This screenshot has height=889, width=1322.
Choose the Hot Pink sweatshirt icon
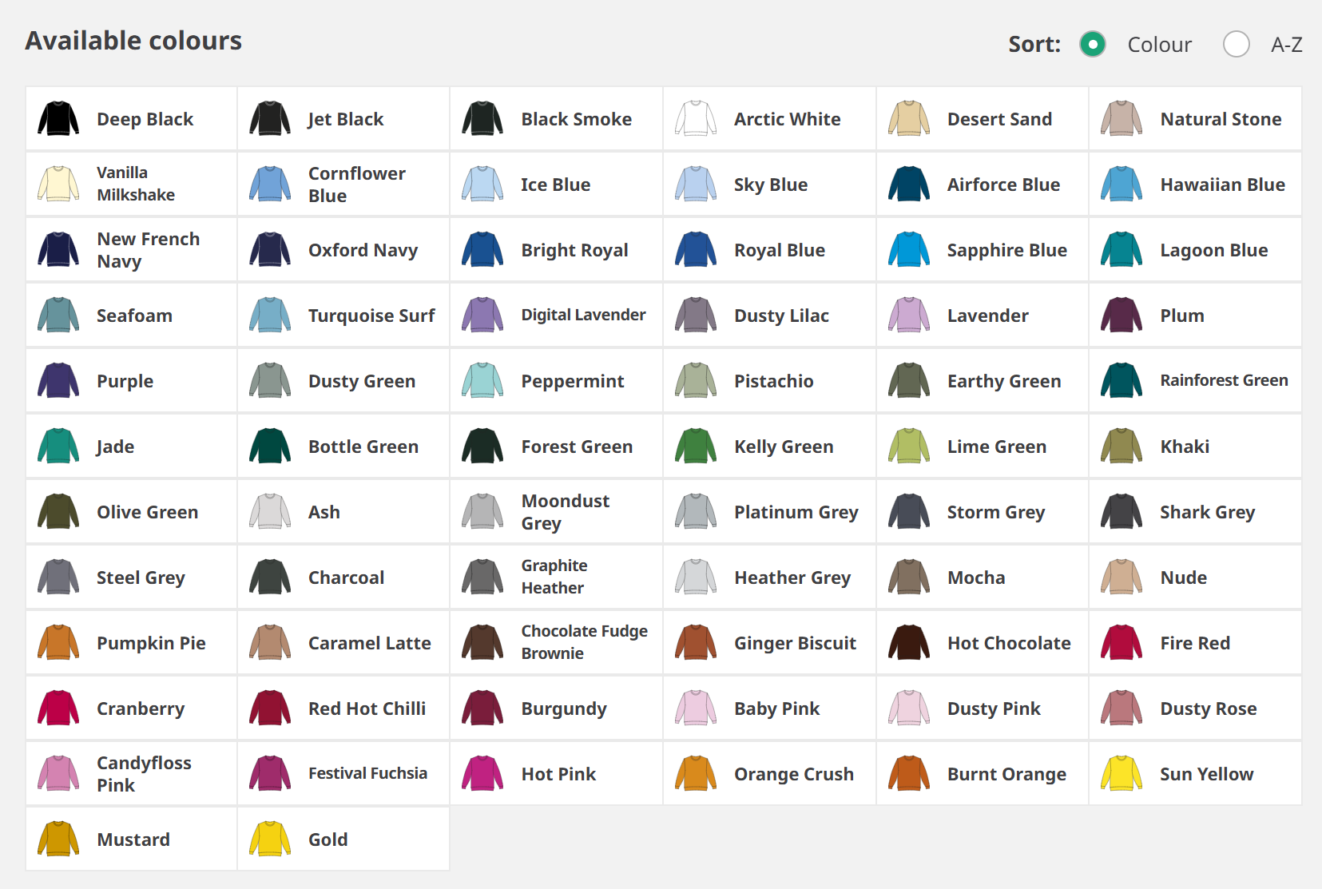482,774
